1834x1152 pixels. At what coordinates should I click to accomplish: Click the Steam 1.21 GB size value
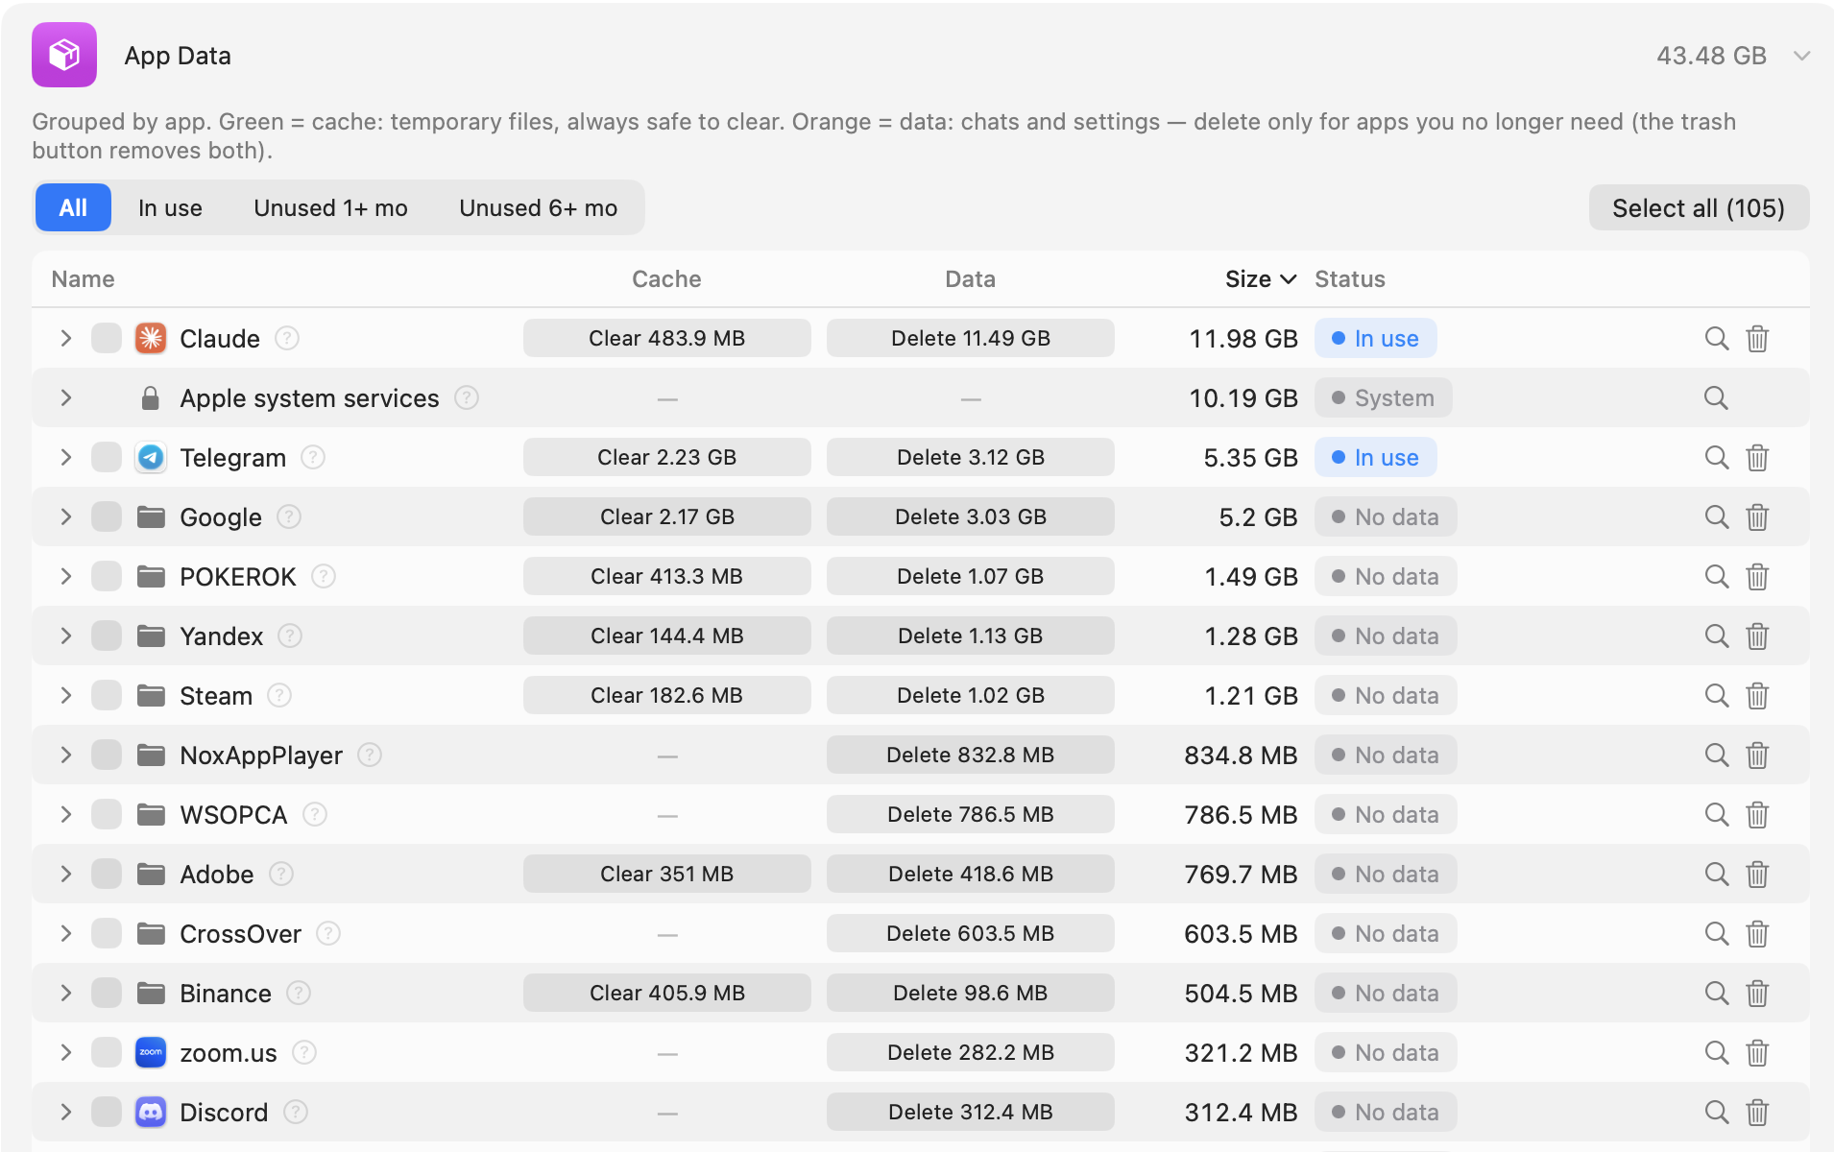1251,696
